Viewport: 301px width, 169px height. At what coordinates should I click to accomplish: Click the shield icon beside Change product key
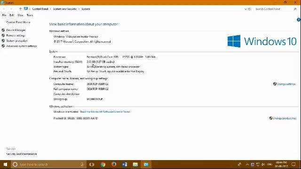point(271,118)
